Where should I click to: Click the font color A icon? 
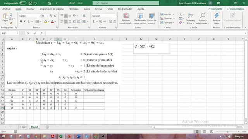click(52, 22)
